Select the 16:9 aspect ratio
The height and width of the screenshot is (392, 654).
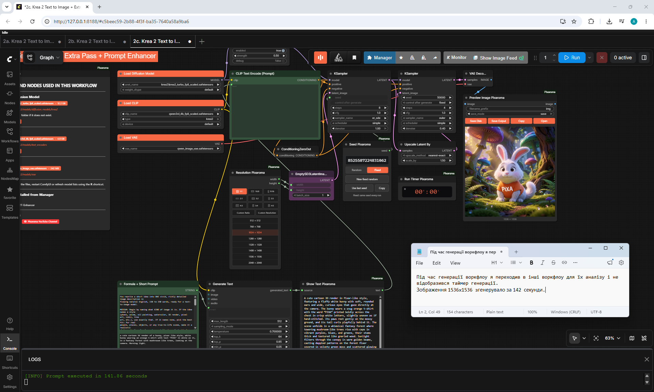255,191
